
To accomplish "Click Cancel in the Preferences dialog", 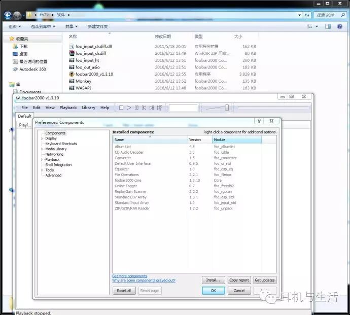I will [x=239, y=291].
